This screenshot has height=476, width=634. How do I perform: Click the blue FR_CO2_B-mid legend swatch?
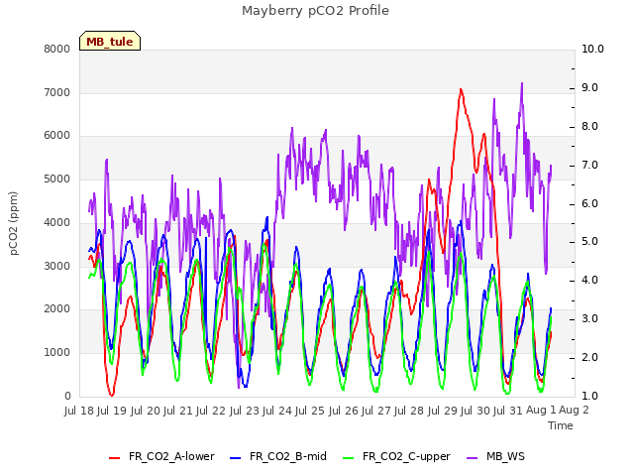pos(236,458)
